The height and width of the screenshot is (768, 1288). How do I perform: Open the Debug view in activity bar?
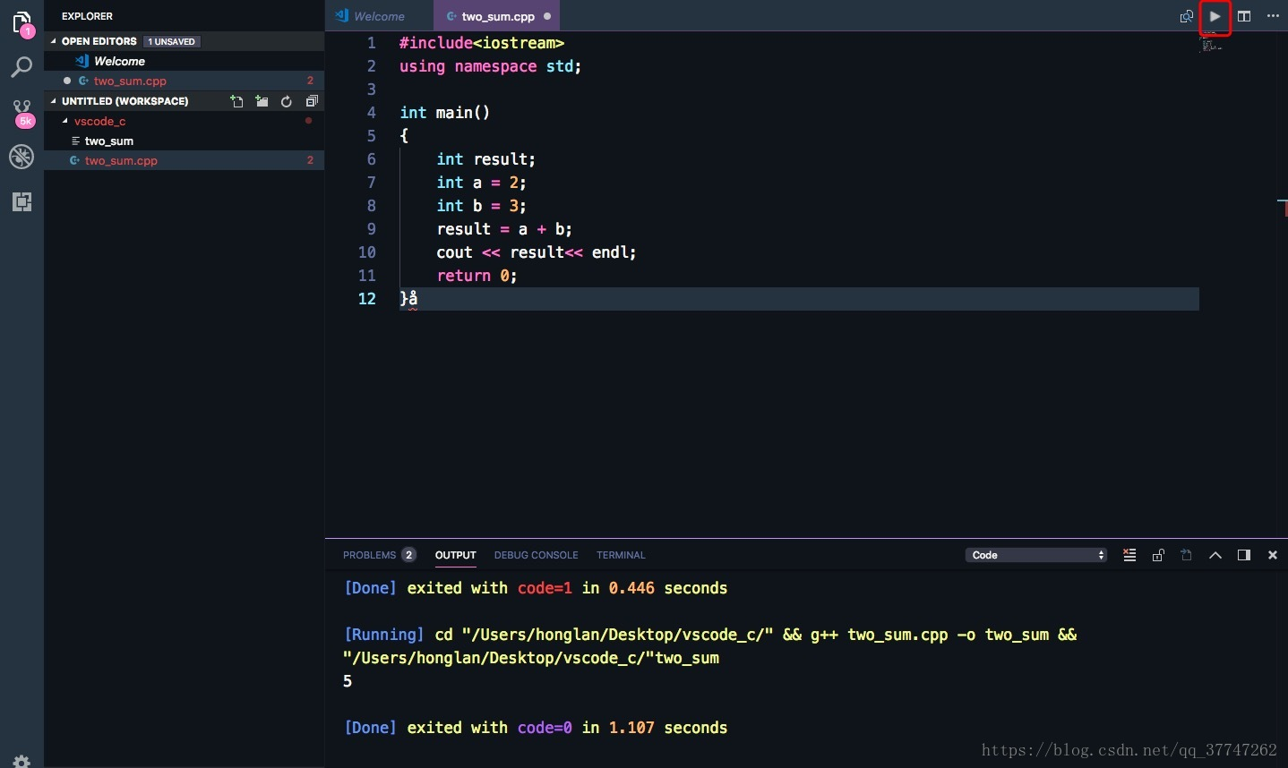(21, 157)
